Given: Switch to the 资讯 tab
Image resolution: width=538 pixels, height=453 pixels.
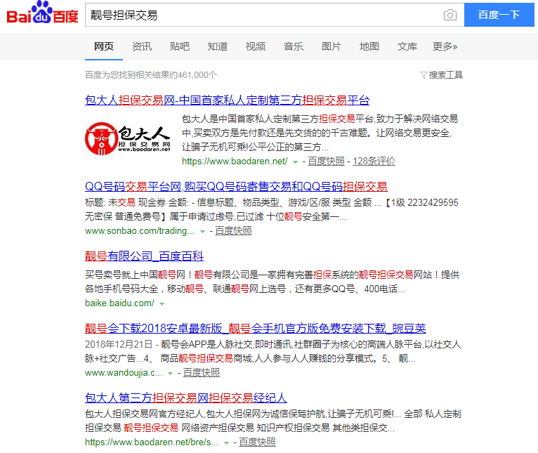Looking at the screenshot, I should (x=141, y=46).
